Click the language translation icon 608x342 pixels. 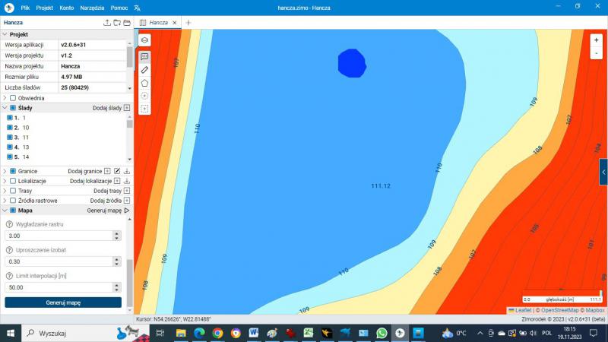coord(137,7)
